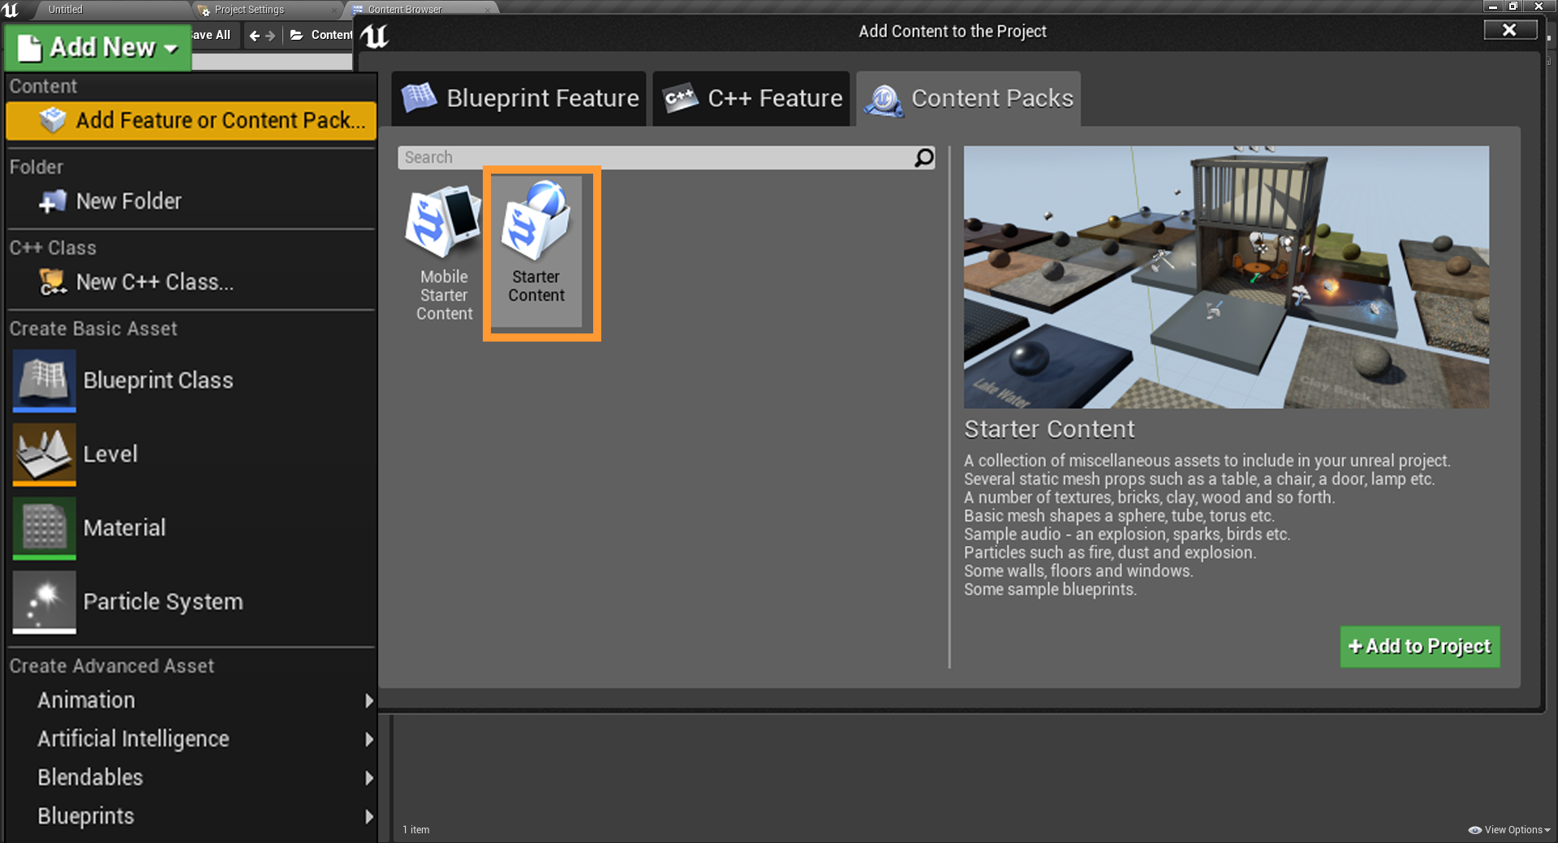1558x843 pixels.
Task: Click the Level asset icon
Action: tap(45, 454)
